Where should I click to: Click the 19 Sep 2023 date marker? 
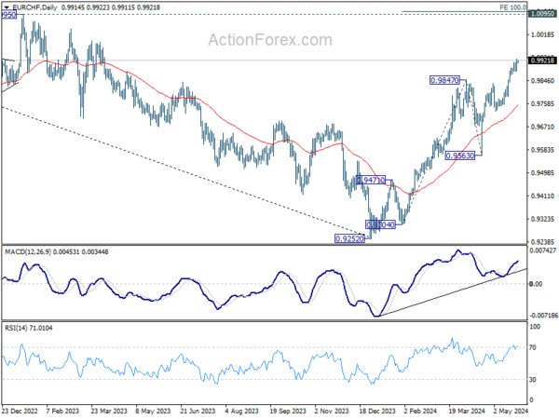coord(288,411)
